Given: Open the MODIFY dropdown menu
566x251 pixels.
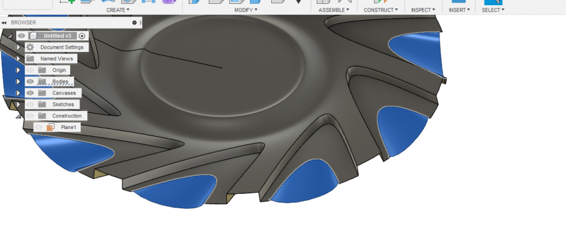Looking at the screenshot, I should tap(246, 10).
